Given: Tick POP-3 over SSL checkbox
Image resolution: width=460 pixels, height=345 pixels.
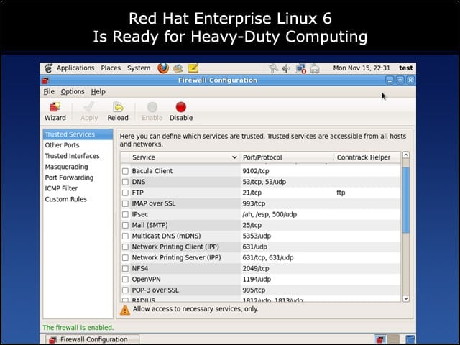Looking at the screenshot, I should [x=125, y=290].
